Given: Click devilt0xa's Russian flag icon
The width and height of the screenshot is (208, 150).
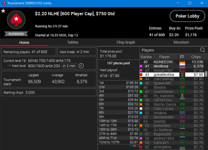Looking at the screenshot, I should tap(182, 66).
